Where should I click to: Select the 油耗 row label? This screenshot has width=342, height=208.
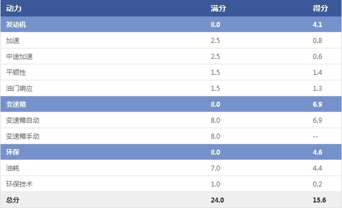(13, 168)
